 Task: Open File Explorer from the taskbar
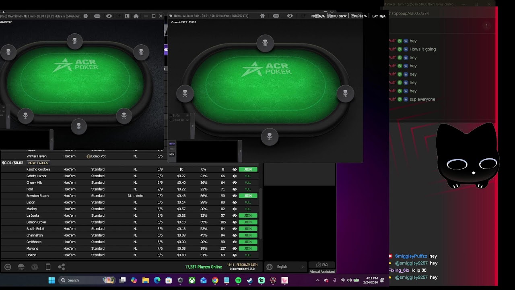[145, 280]
